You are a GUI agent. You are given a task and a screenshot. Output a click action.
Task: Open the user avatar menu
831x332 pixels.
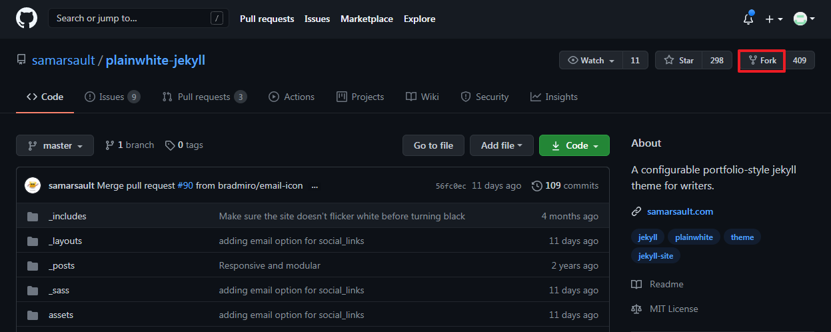pyautogui.click(x=804, y=19)
